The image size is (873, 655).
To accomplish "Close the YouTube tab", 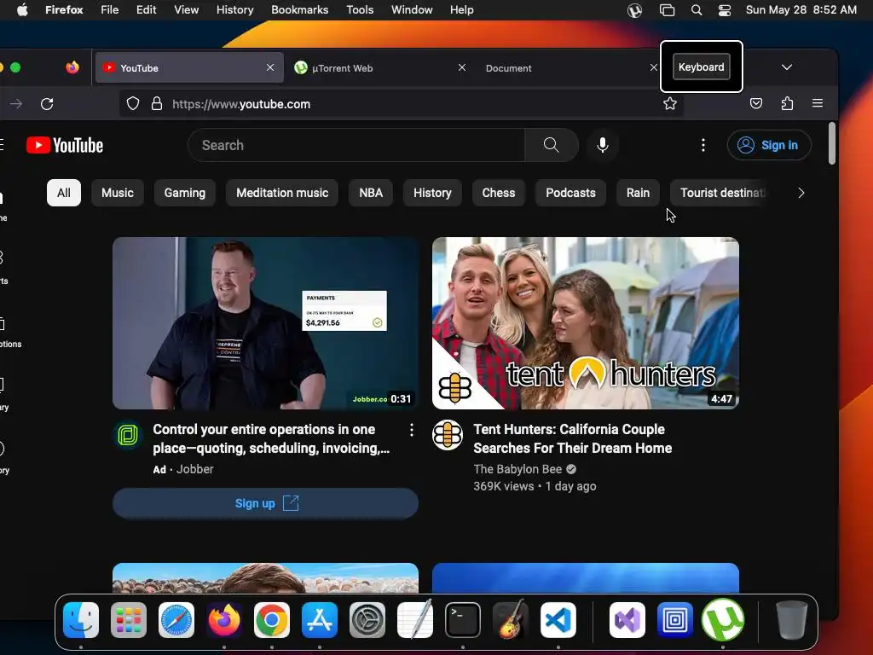I will pos(270,67).
